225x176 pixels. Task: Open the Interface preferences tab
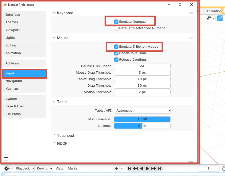tap(24, 15)
